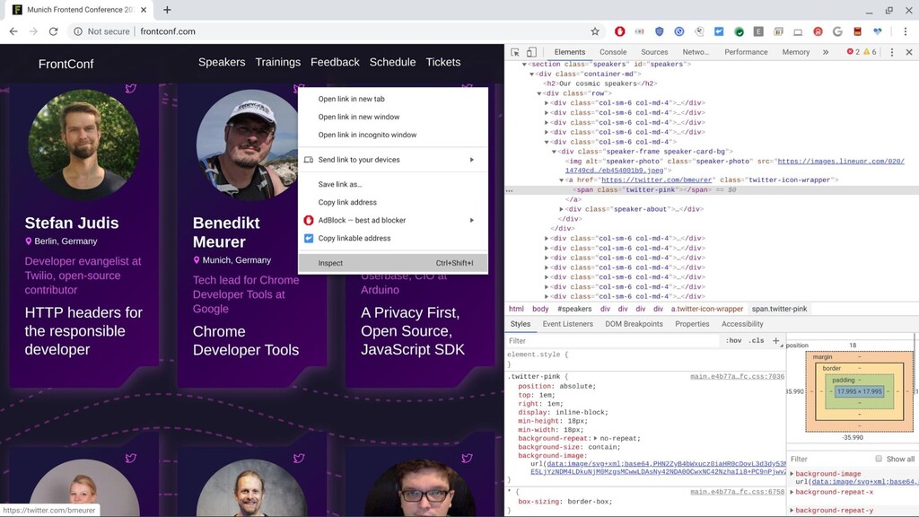The height and width of the screenshot is (517, 919).
Task: Close the DevTools panel
Action: point(909,52)
